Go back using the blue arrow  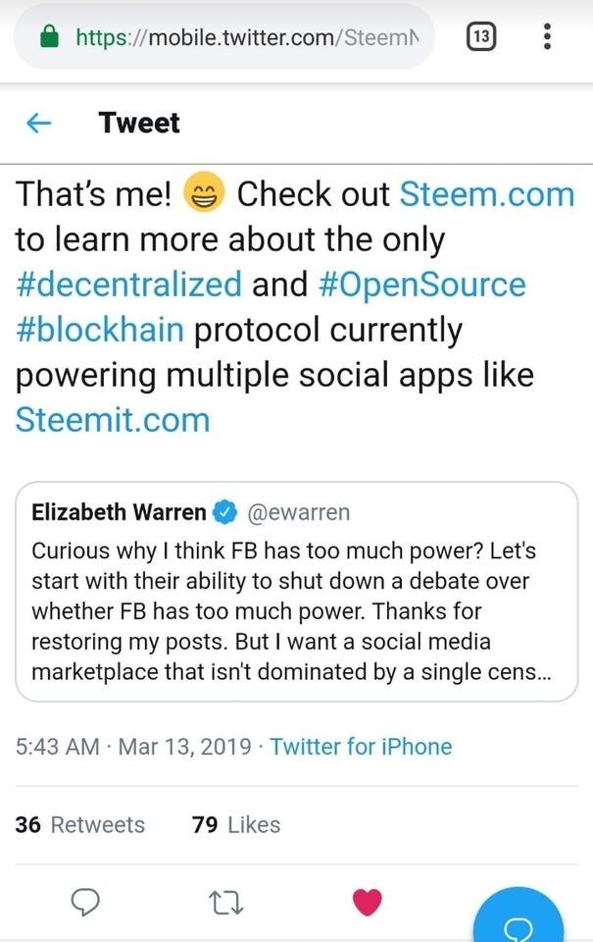39,124
